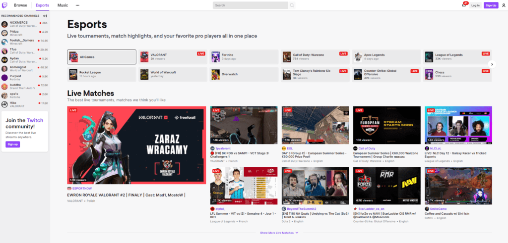508x243 pixels.
Task: Expand Show More Live Matches
Action: [x=279, y=233]
